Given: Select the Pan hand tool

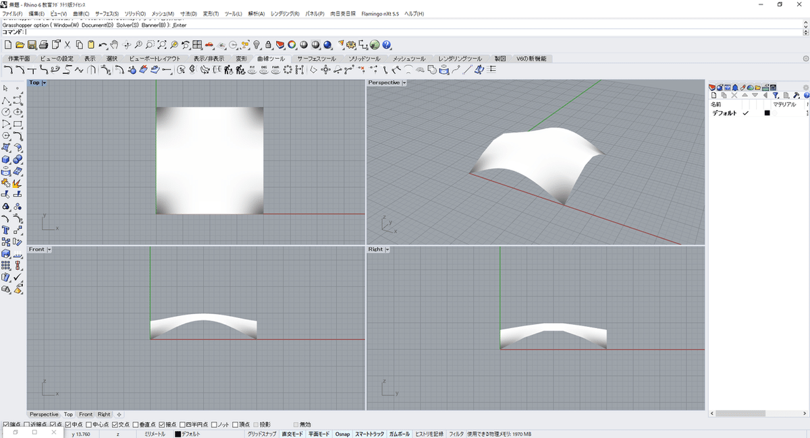Looking at the screenshot, I should [115, 45].
